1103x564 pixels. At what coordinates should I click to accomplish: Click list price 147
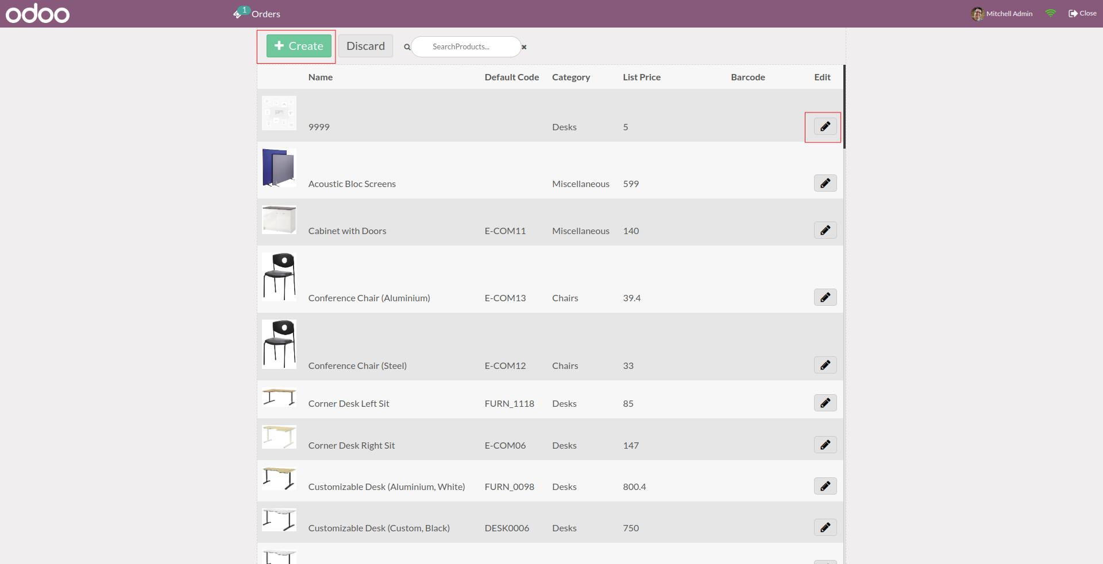coord(631,446)
